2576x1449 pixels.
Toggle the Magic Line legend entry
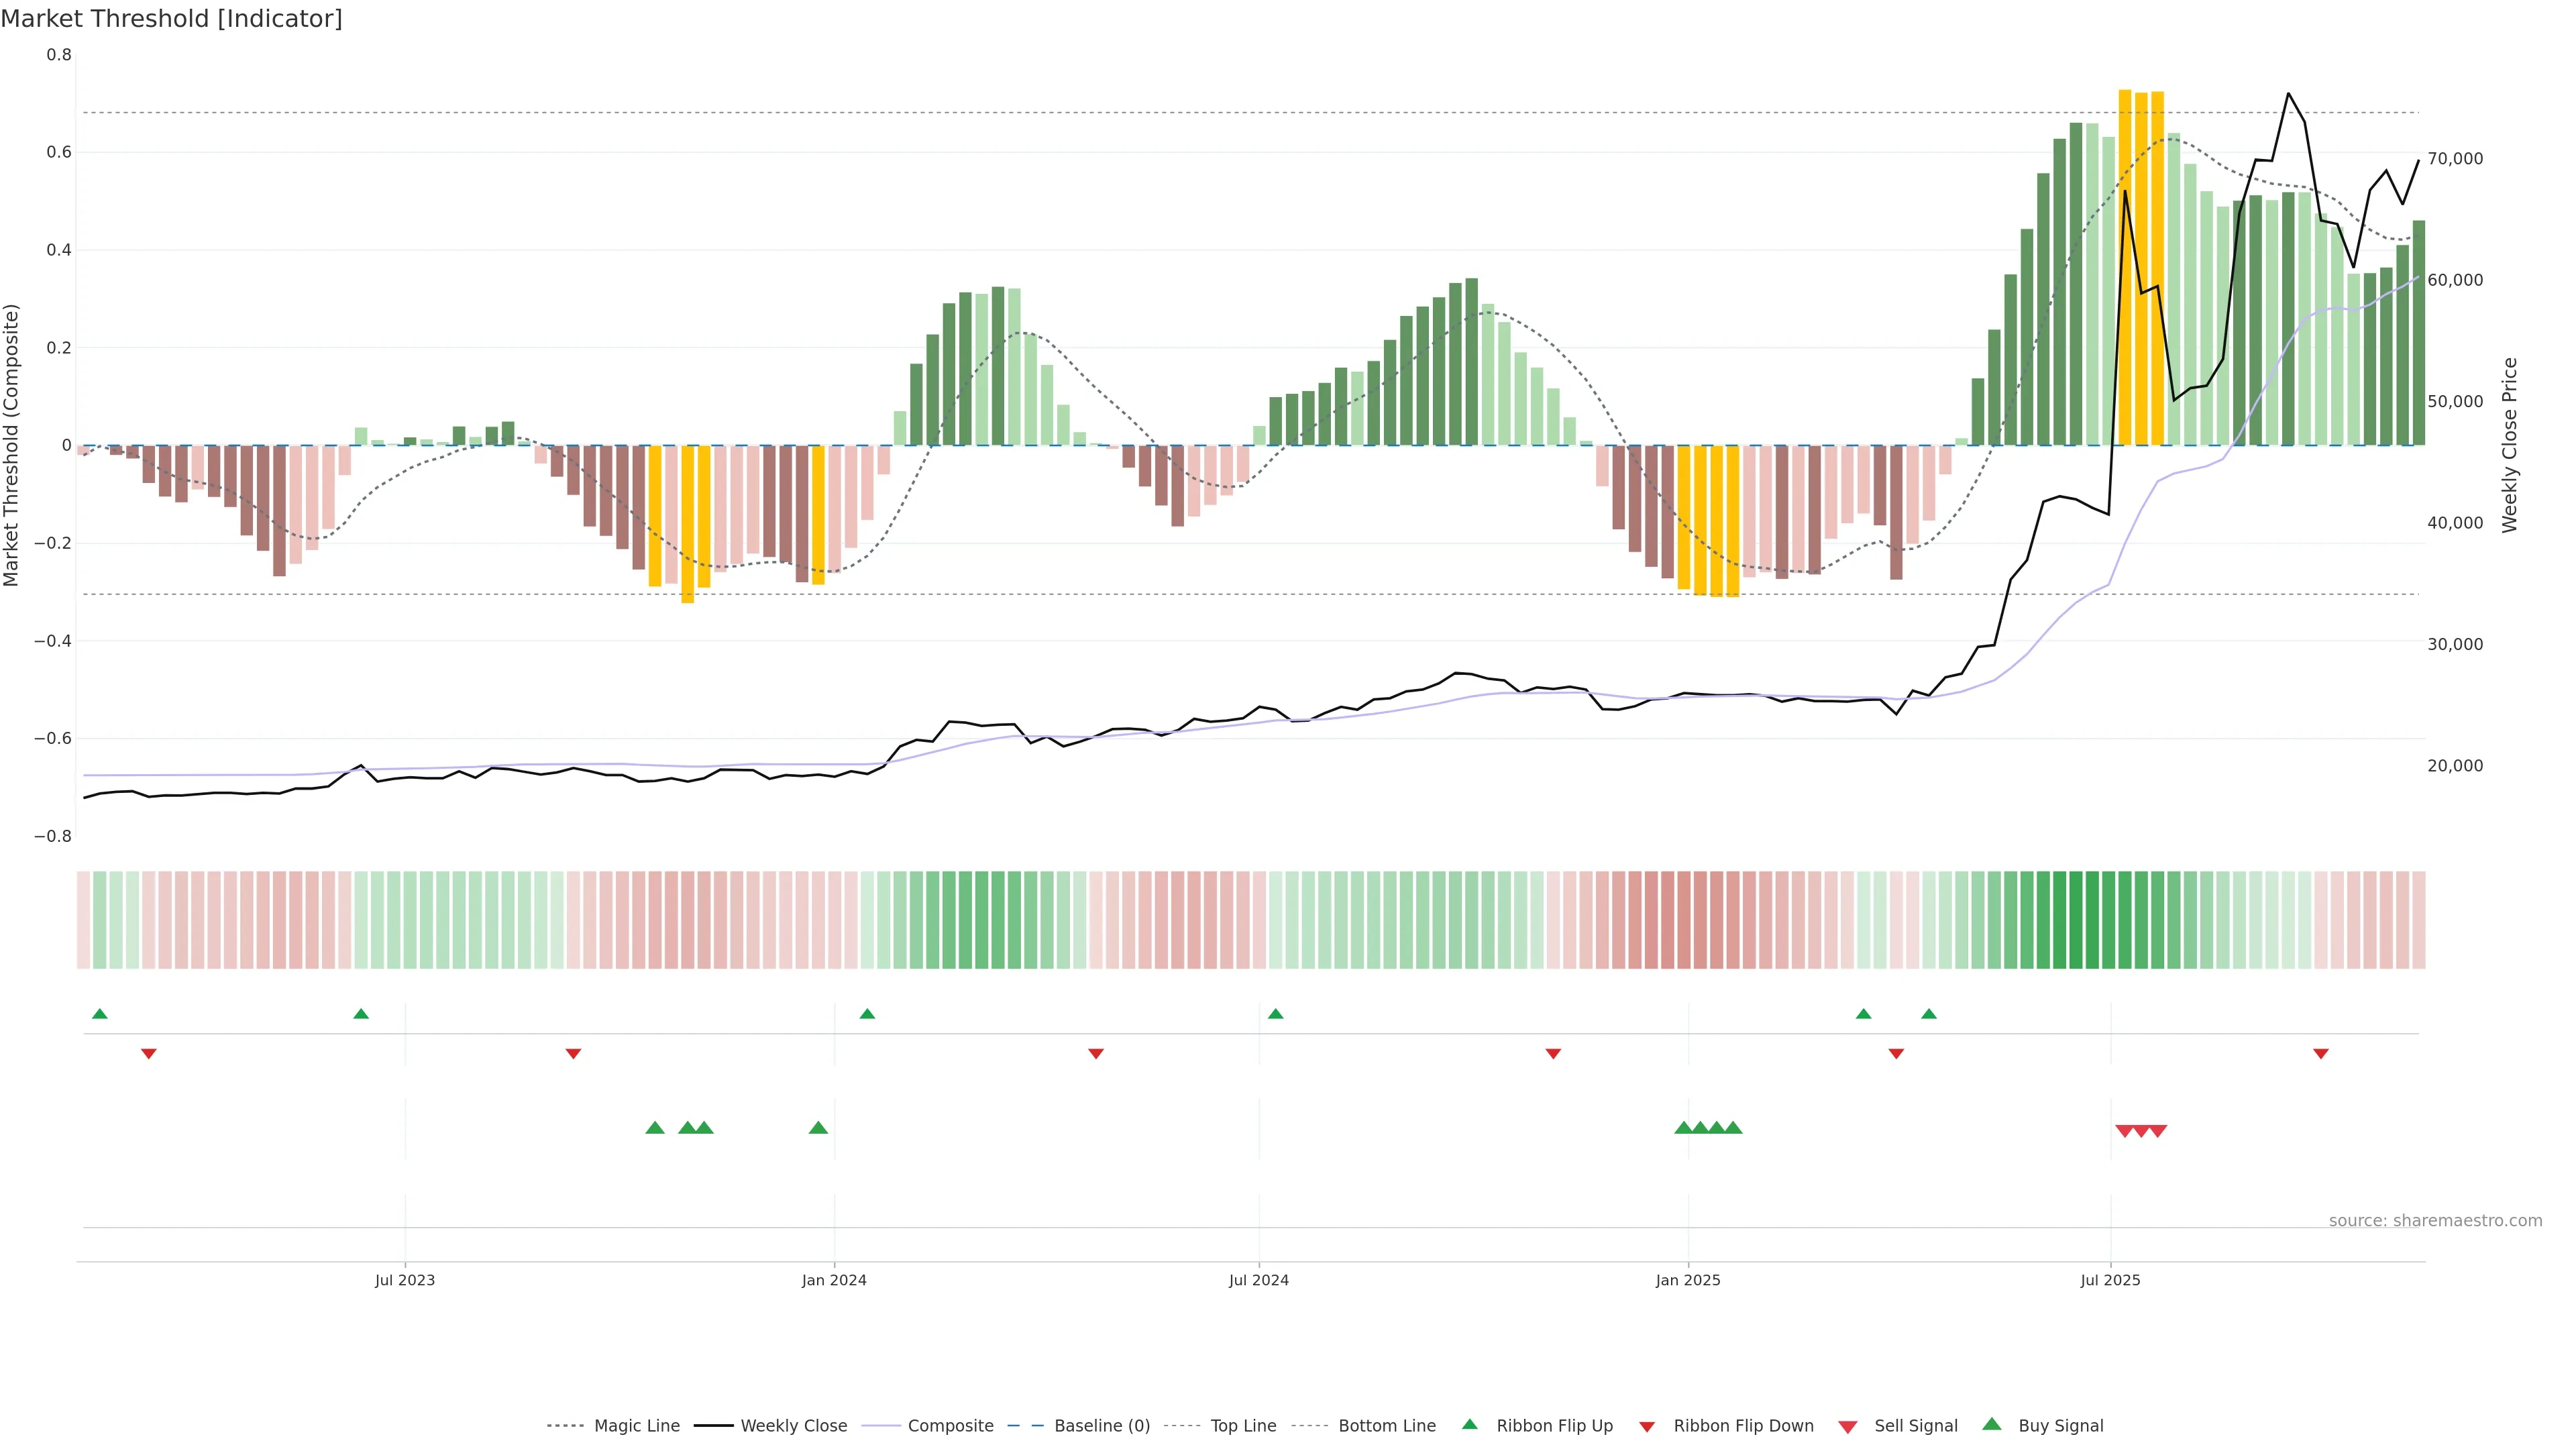tap(636, 1426)
